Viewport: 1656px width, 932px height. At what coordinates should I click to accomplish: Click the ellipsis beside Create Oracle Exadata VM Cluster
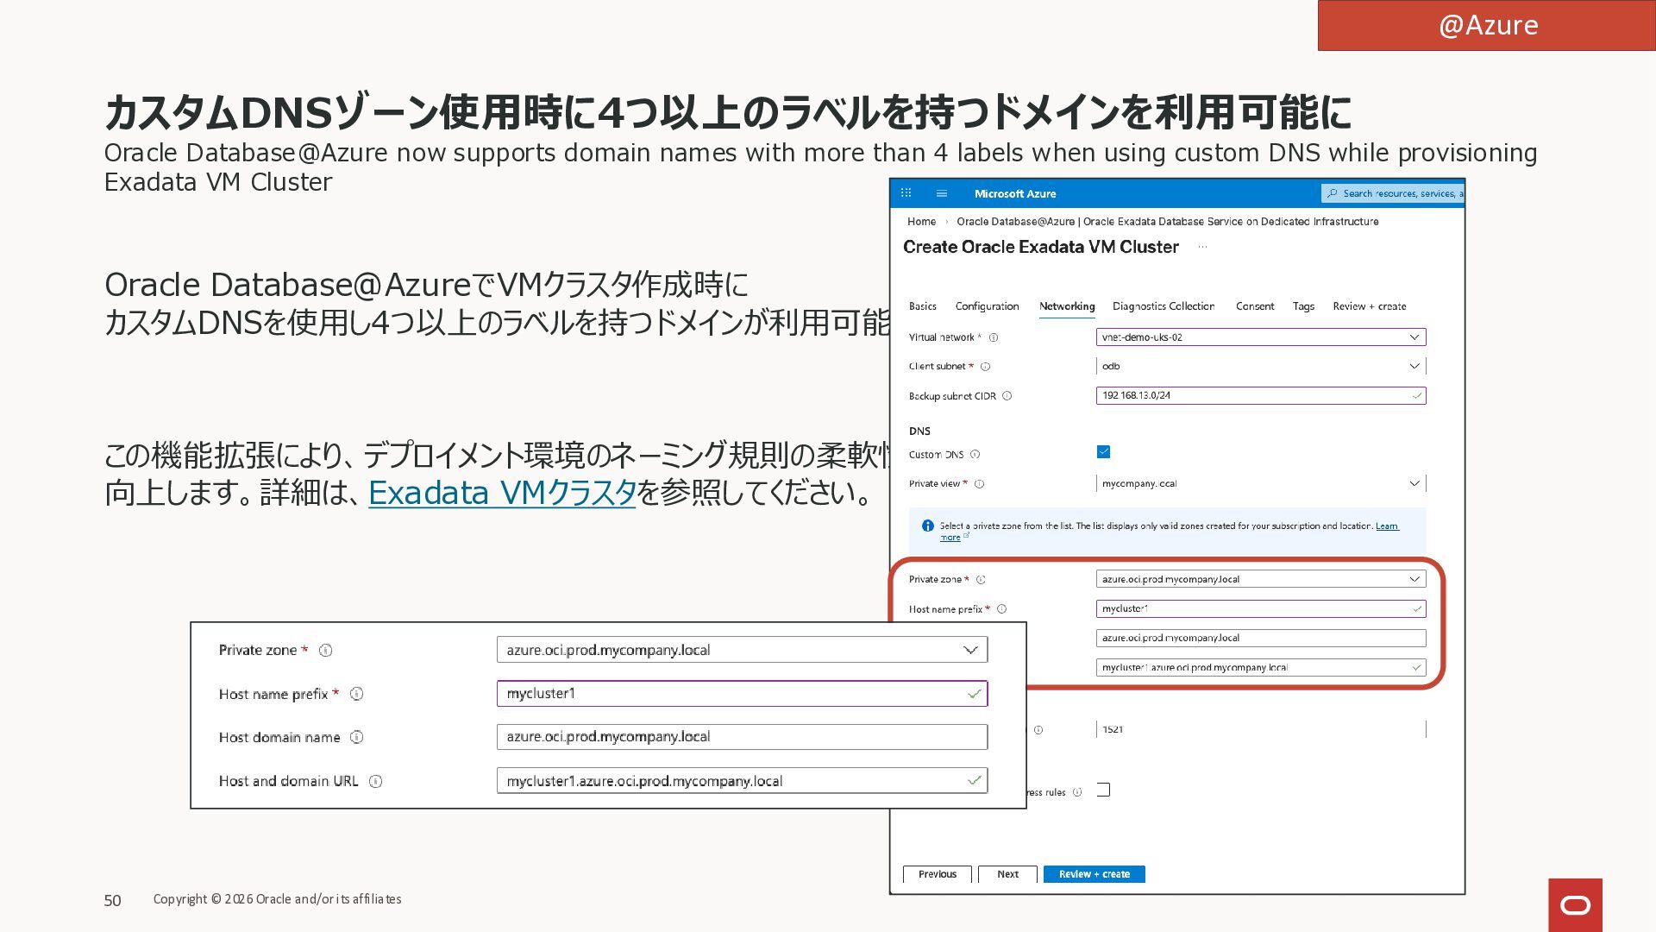pyautogui.click(x=1202, y=248)
